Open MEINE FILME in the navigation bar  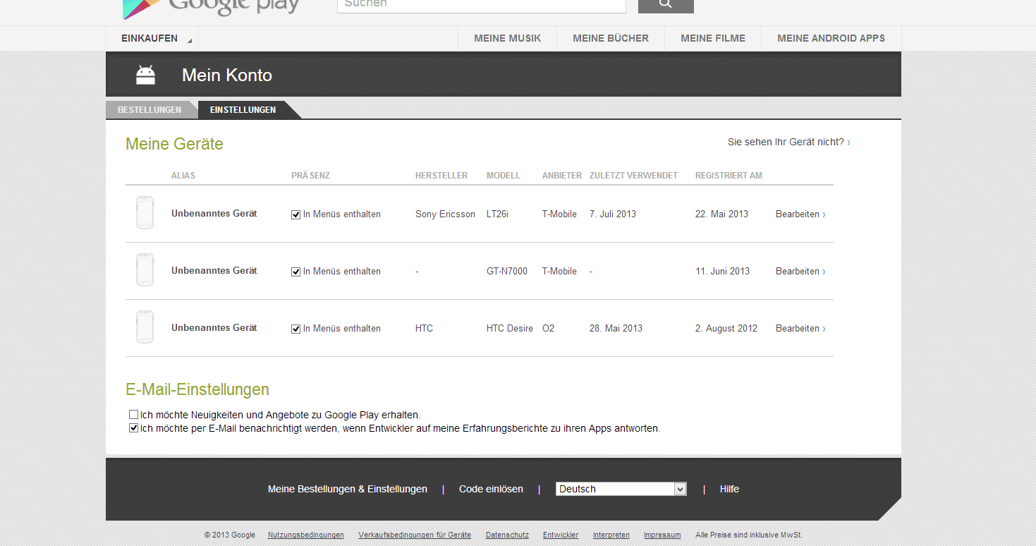(x=713, y=39)
